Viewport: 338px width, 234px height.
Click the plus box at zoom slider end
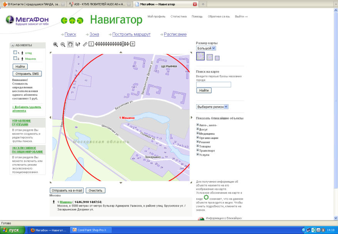(133, 44)
